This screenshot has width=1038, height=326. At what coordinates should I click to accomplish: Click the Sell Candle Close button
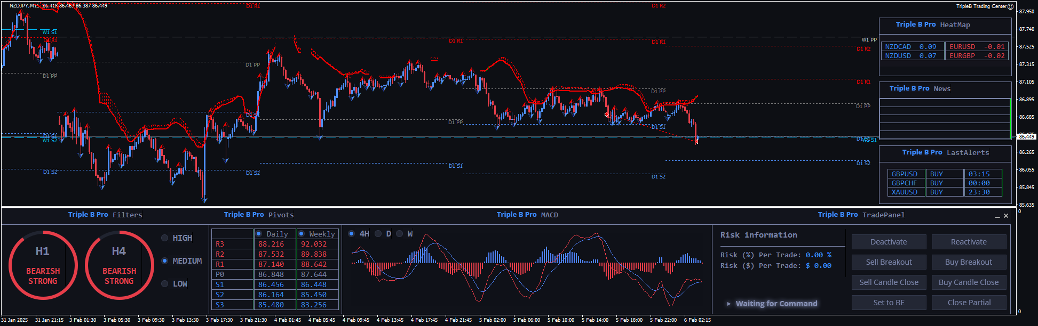click(889, 282)
